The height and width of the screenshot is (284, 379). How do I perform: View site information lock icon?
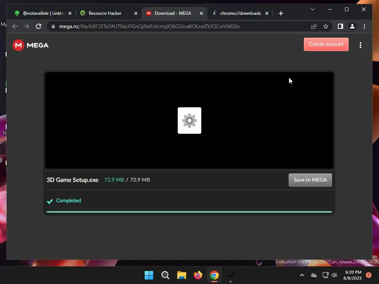point(53,26)
